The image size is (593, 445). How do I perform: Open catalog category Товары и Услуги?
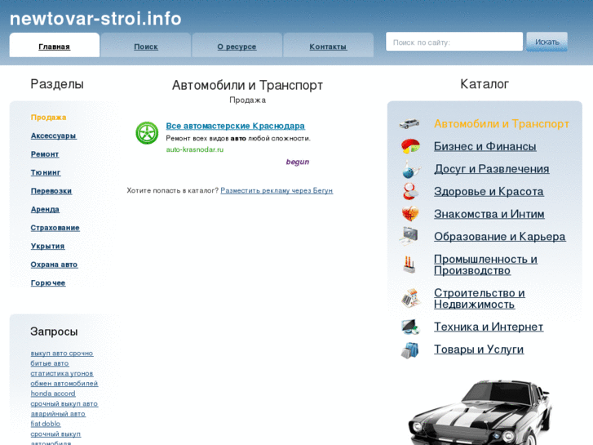pyautogui.click(x=479, y=349)
